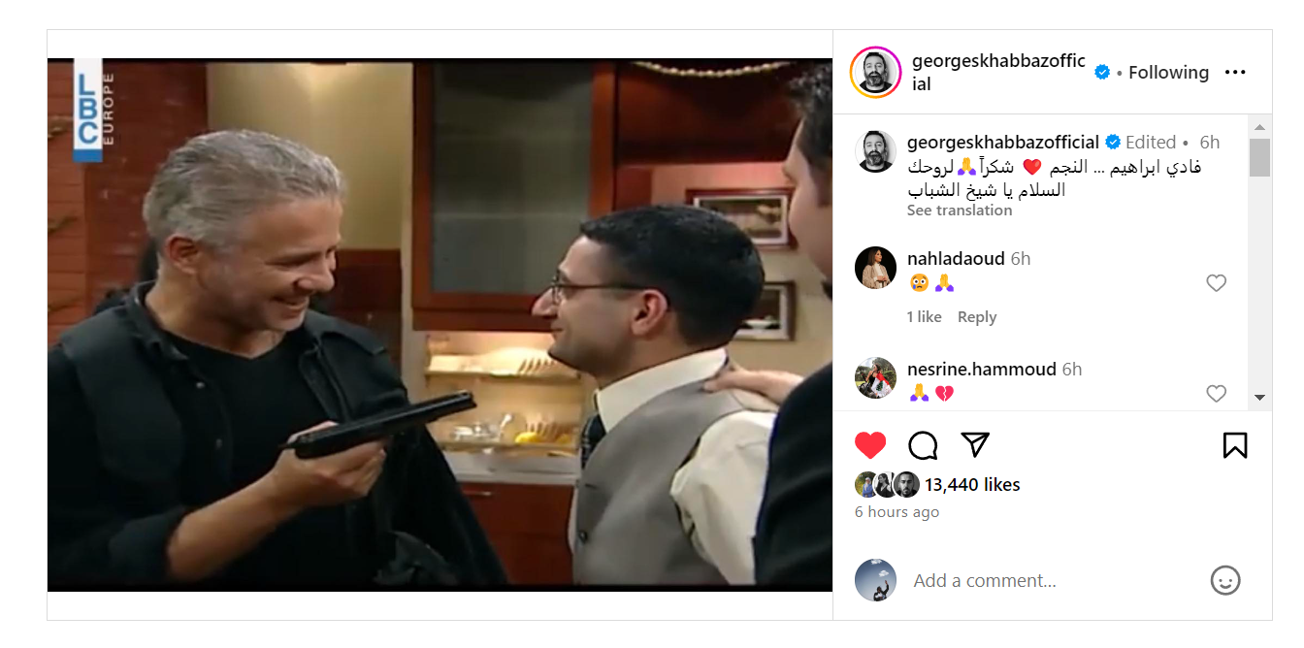Screen dimensions: 1304x648
Task: Open Following dropdown next to username
Action: 1168,73
